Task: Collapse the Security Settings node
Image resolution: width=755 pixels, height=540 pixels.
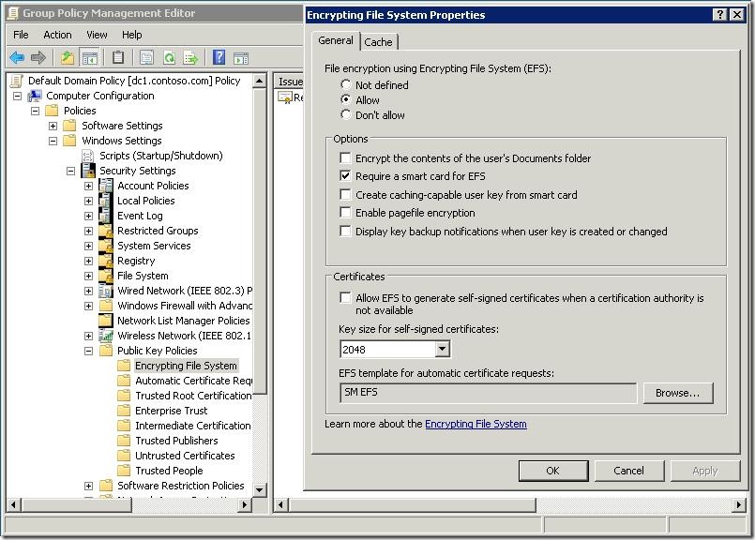Action: pyautogui.click(x=70, y=171)
